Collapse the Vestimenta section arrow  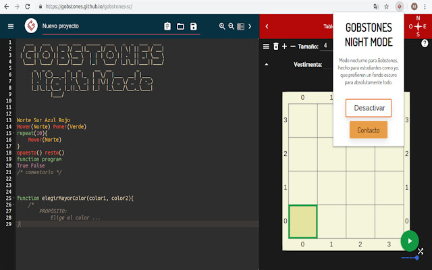pos(267,65)
